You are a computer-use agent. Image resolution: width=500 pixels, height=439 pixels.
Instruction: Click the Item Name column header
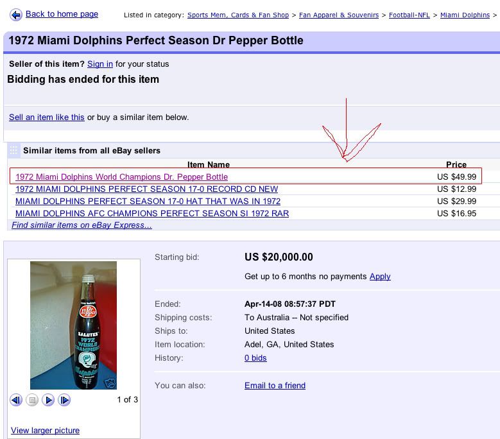(x=209, y=164)
